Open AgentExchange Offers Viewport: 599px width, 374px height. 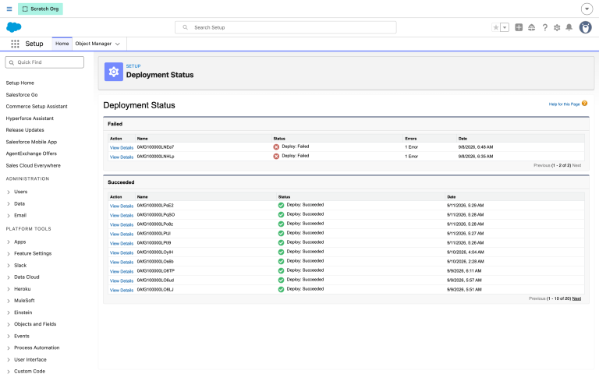coord(31,153)
